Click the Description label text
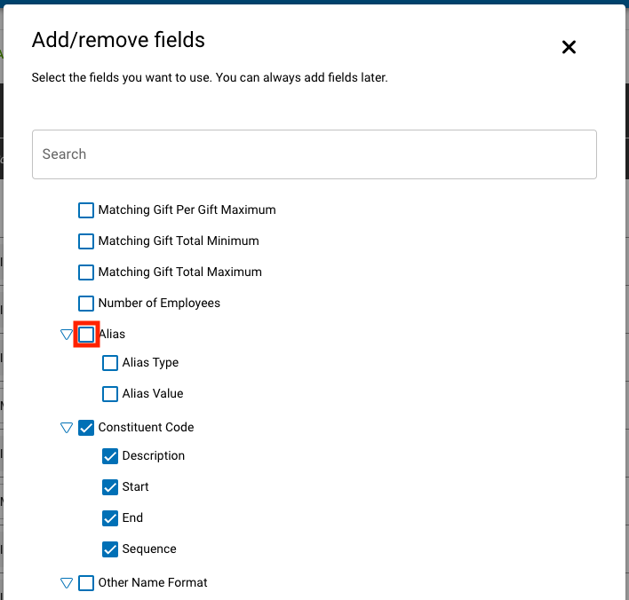The width and height of the screenshot is (629, 600). [x=153, y=456]
